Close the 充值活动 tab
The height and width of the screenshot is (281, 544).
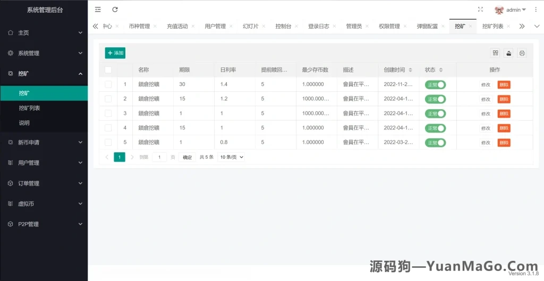193,27
